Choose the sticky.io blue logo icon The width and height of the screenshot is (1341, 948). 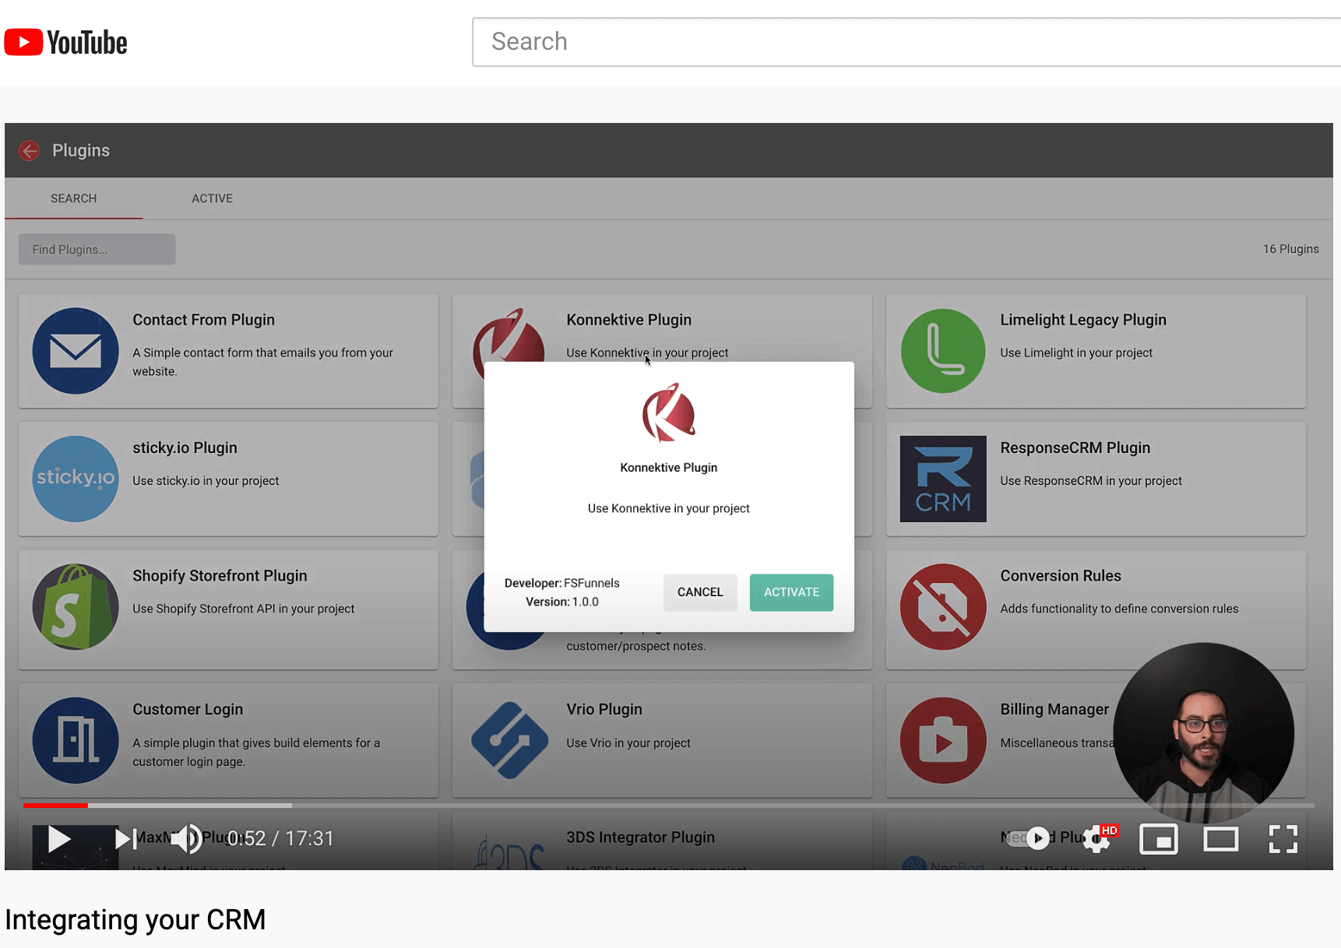(x=76, y=479)
